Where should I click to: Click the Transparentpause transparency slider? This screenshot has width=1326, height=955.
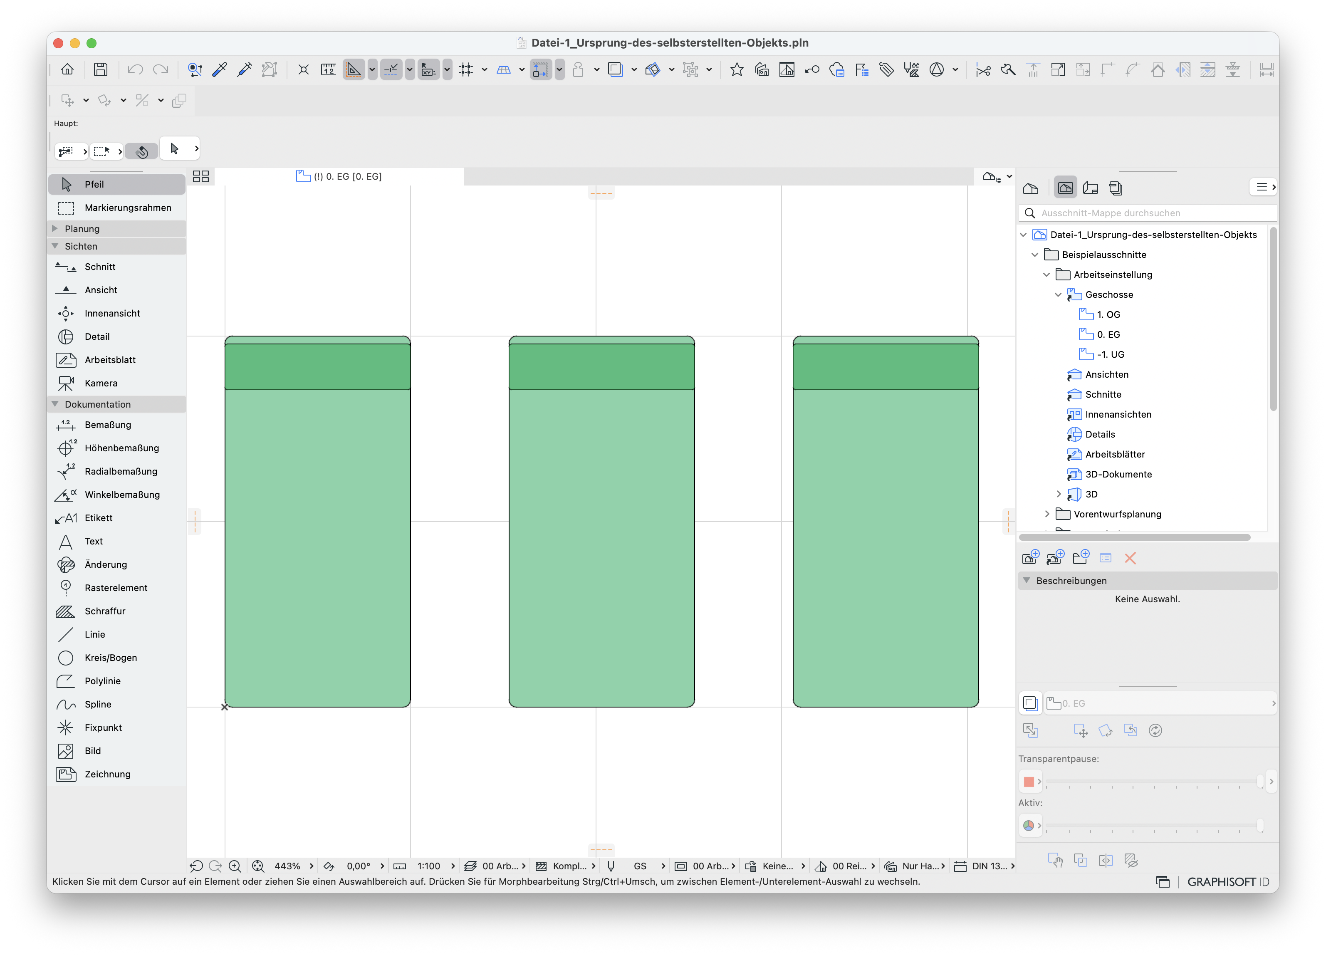click(1155, 781)
